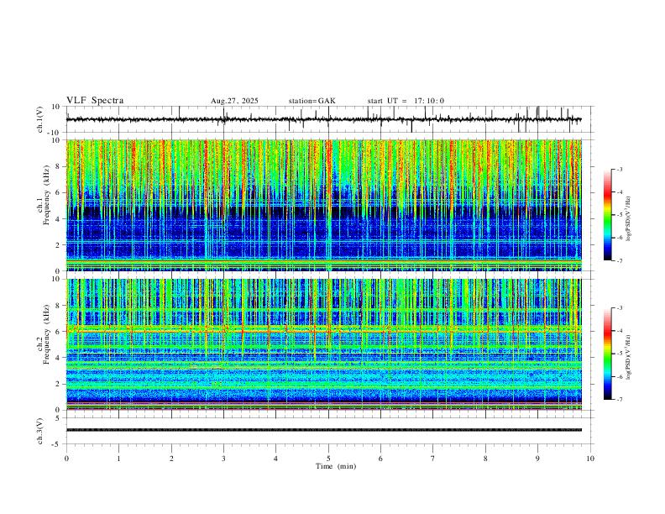This screenshot has height=514, width=665.
Task: Click the ch.3 voltage trace panel
Action: pyautogui.click(x=330, y=431)
